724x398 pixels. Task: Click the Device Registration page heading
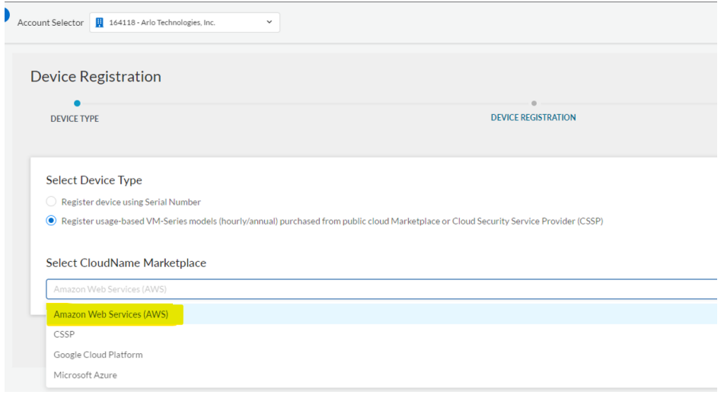96,77
